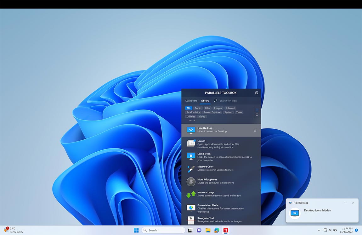
Task: Star Hide Desktop as a favorite
Action: click(x=255, y=130)
